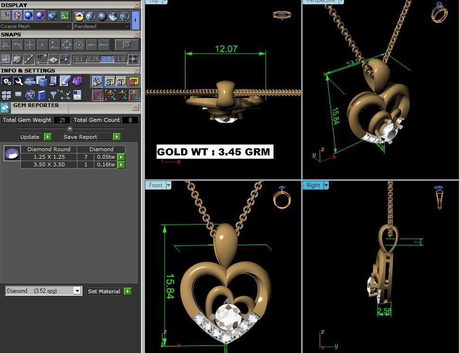Click the tall blue bar in Display panel

coord(135,20)
